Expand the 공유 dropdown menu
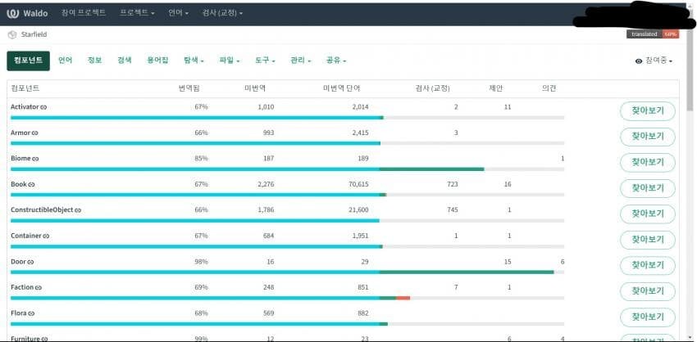 [x=336, y=61]
